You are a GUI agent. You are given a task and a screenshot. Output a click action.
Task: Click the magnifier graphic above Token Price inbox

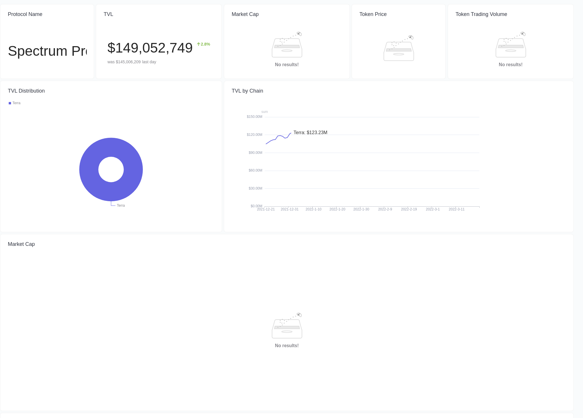click(x=410, y=37)
